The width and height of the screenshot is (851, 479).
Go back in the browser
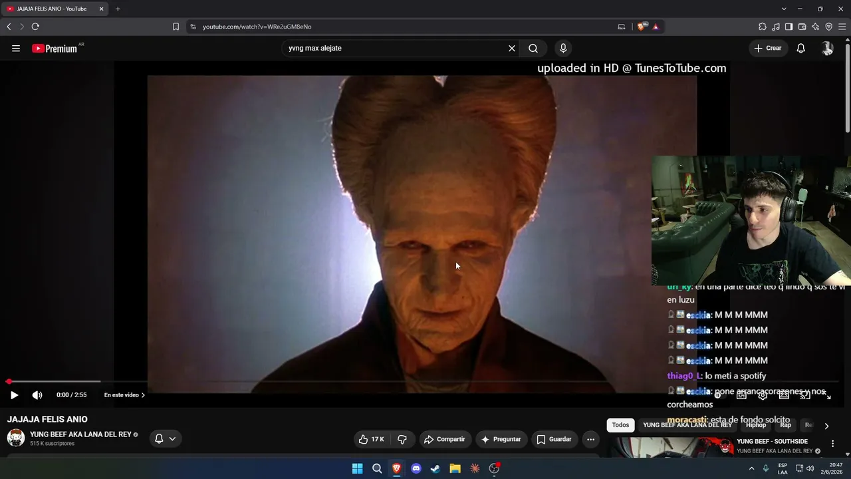click(9, 27)
